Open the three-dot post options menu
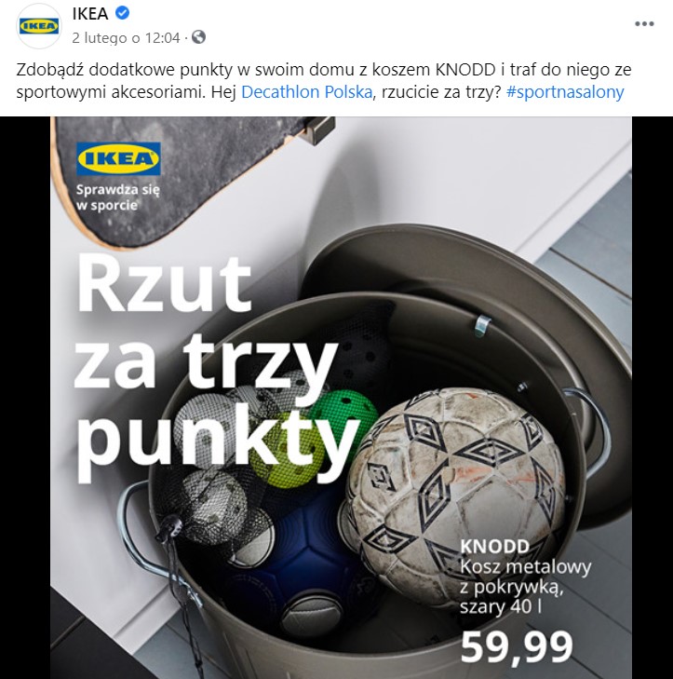Image resolution: width=673 pixels, height=679 pixels. [x=644, y=24]
